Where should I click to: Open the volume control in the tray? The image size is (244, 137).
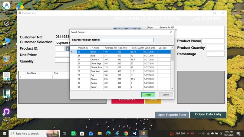click(x=203, y=133)
